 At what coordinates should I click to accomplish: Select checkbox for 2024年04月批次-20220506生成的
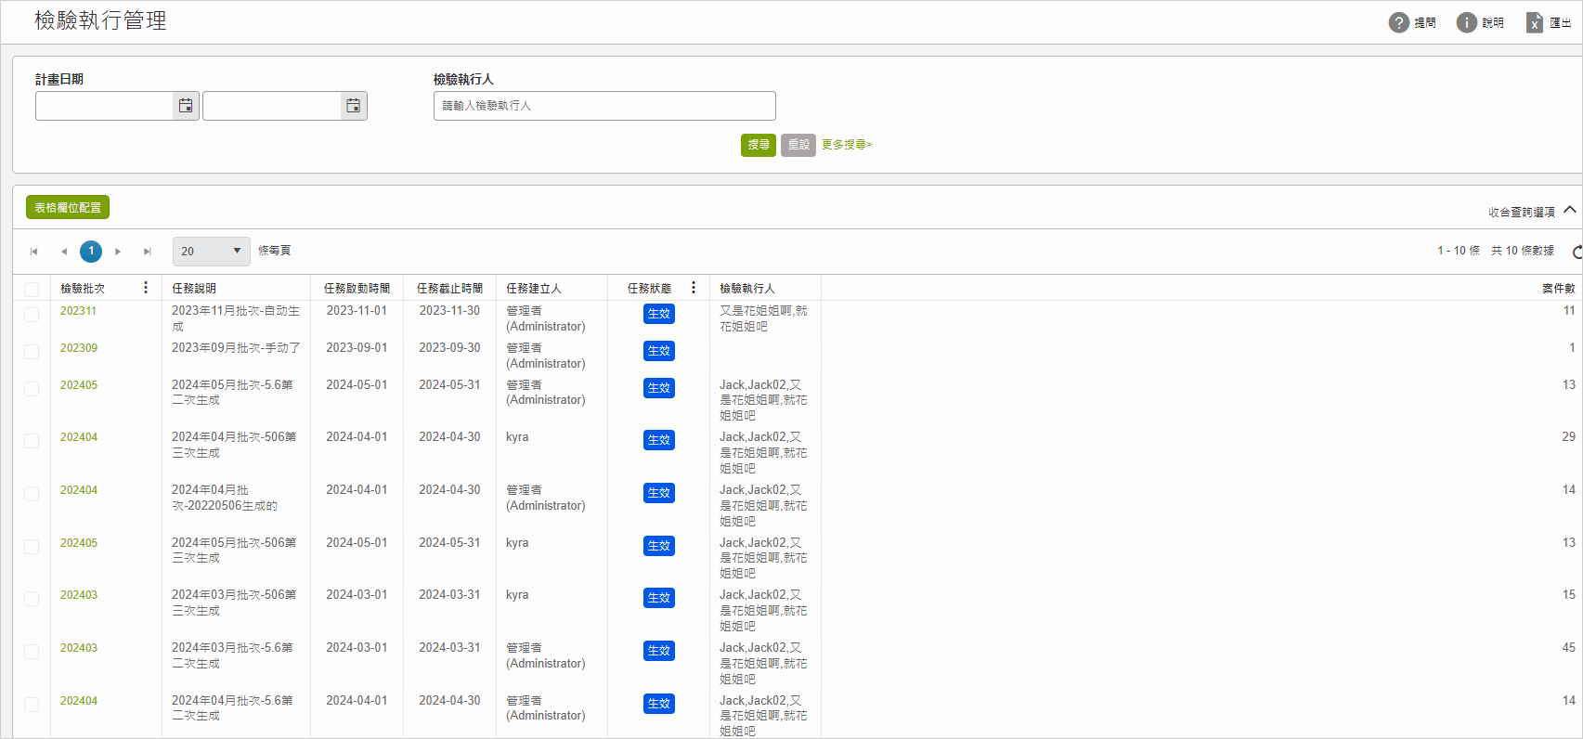point(32,494)
